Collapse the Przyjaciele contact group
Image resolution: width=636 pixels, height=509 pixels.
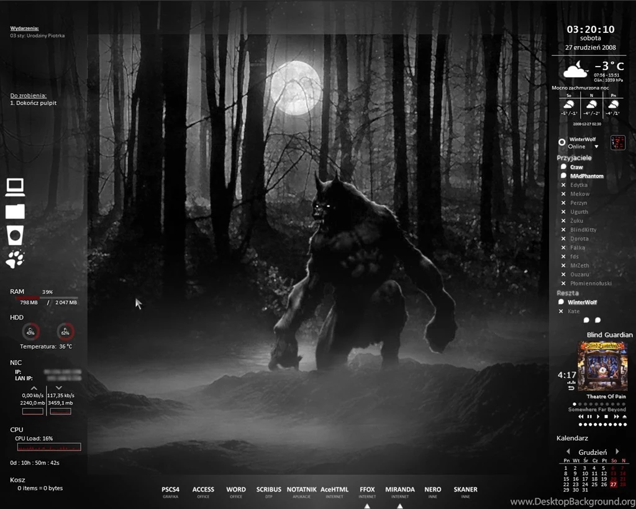(x=574, y=157)
